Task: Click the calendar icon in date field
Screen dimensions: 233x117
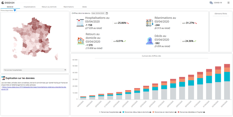Action: [107, 13]
